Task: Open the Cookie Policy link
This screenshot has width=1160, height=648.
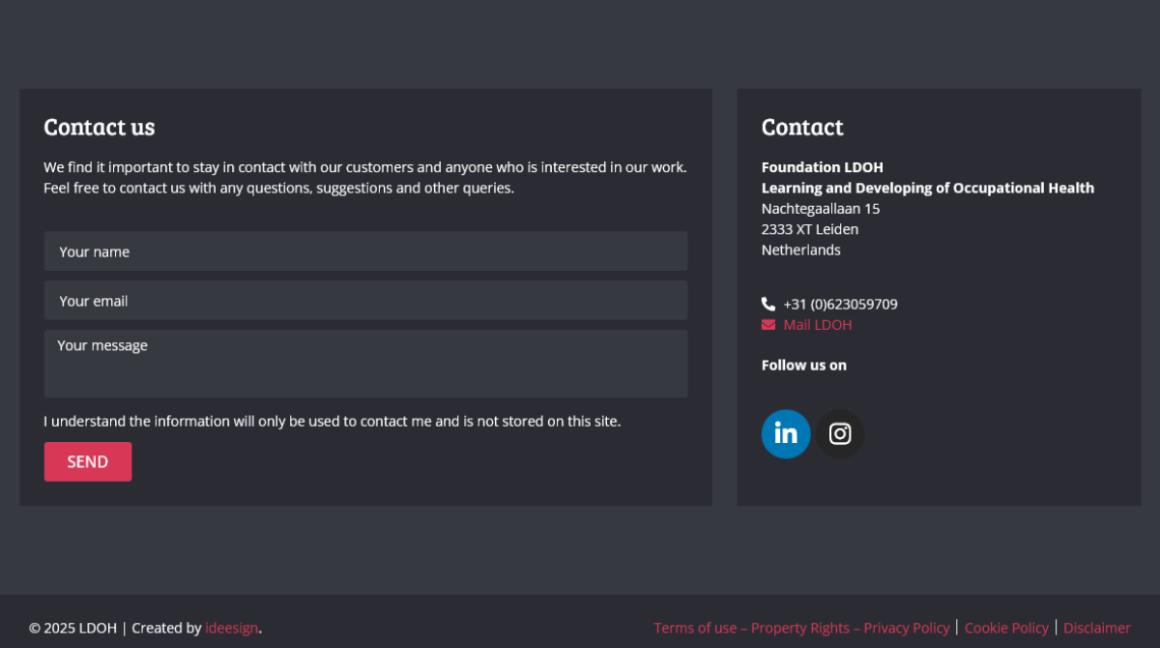Action: pos(1006,628)
